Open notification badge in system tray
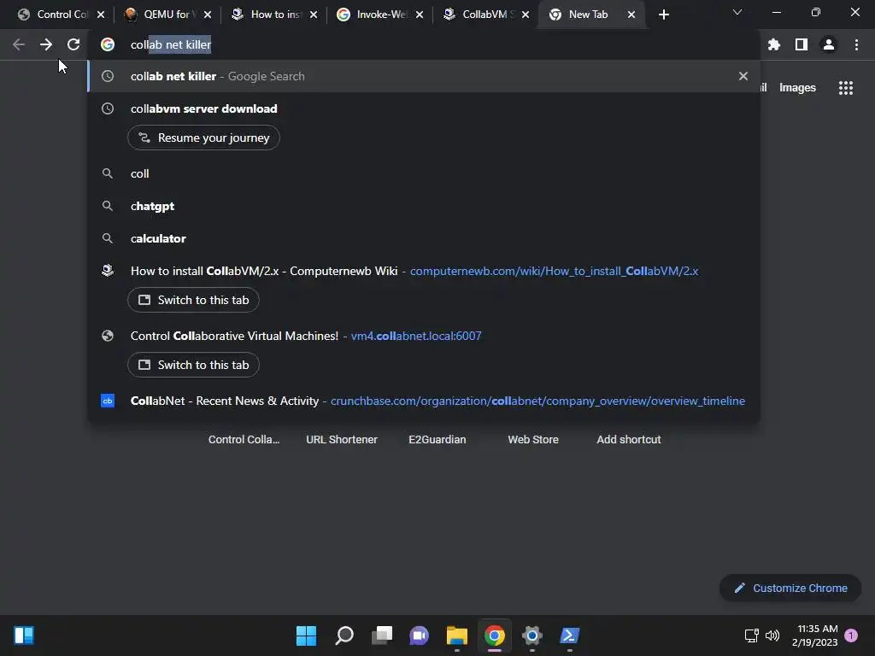This screenshot has width=875, height=656. [x=851, y=635]
